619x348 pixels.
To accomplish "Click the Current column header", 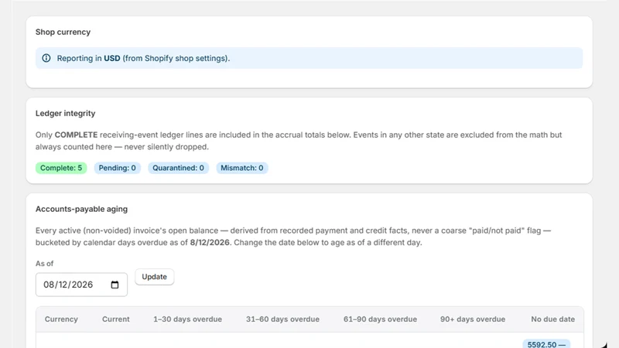I will (x=115, y=319).
